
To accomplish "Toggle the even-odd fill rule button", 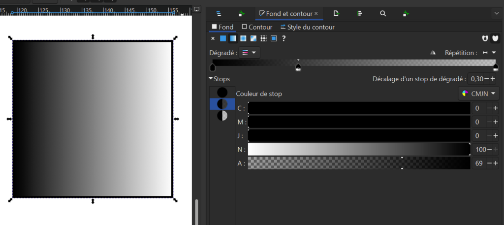I will [485, 38].
